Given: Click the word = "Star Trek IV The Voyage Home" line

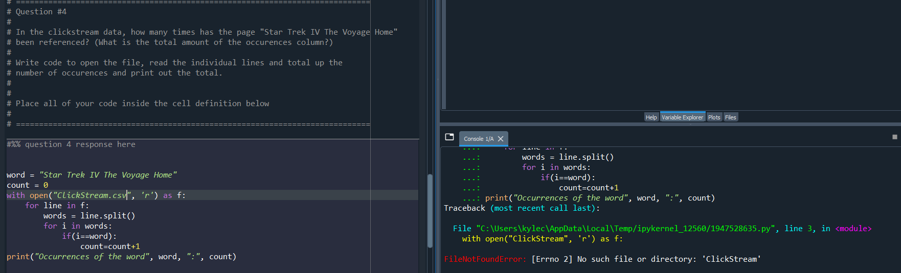Looking at the screenshot, I should 92,175.
